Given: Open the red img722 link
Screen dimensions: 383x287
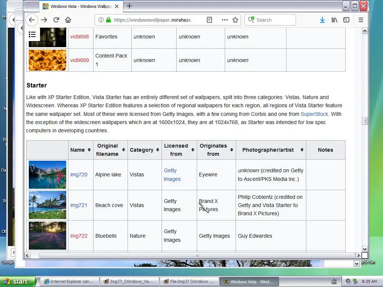Looking at the screenshot, I should 79,236.
